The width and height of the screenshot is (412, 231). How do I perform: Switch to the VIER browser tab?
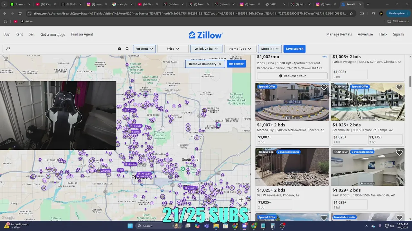275,4
